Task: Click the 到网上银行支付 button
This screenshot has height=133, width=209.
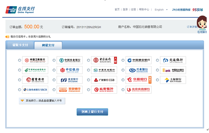Action: (92, 112)
